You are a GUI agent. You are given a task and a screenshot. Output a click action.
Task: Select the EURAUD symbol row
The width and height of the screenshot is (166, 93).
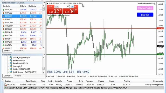tap(22, 32)
